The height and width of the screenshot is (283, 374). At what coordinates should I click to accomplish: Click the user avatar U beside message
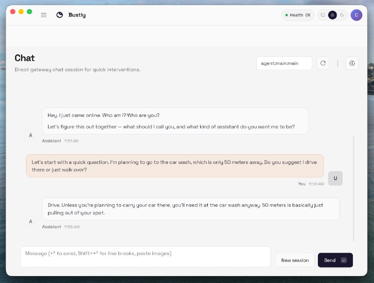[x=335, y=178]
